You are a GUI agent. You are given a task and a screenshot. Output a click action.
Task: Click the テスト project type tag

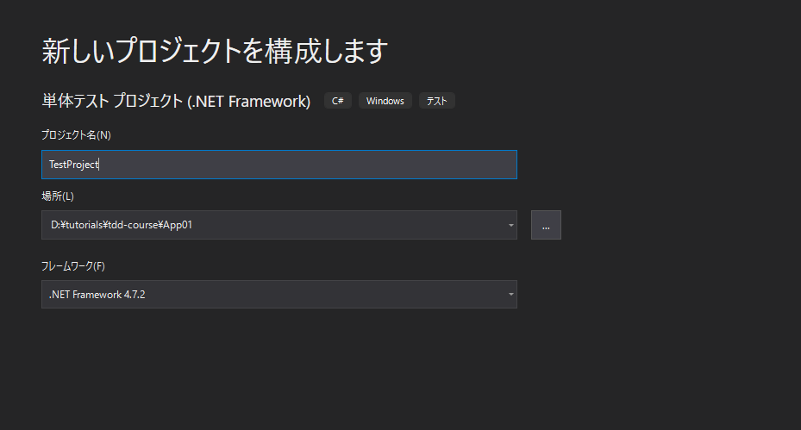(437, 101)
